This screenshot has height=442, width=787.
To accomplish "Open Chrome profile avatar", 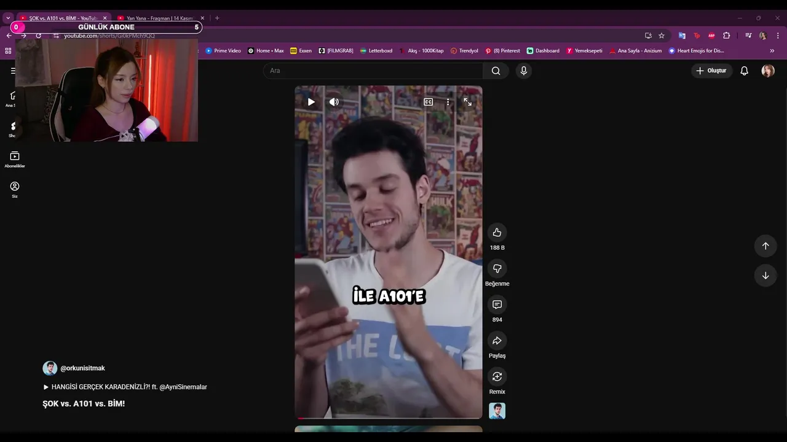I will click(763, 36).
